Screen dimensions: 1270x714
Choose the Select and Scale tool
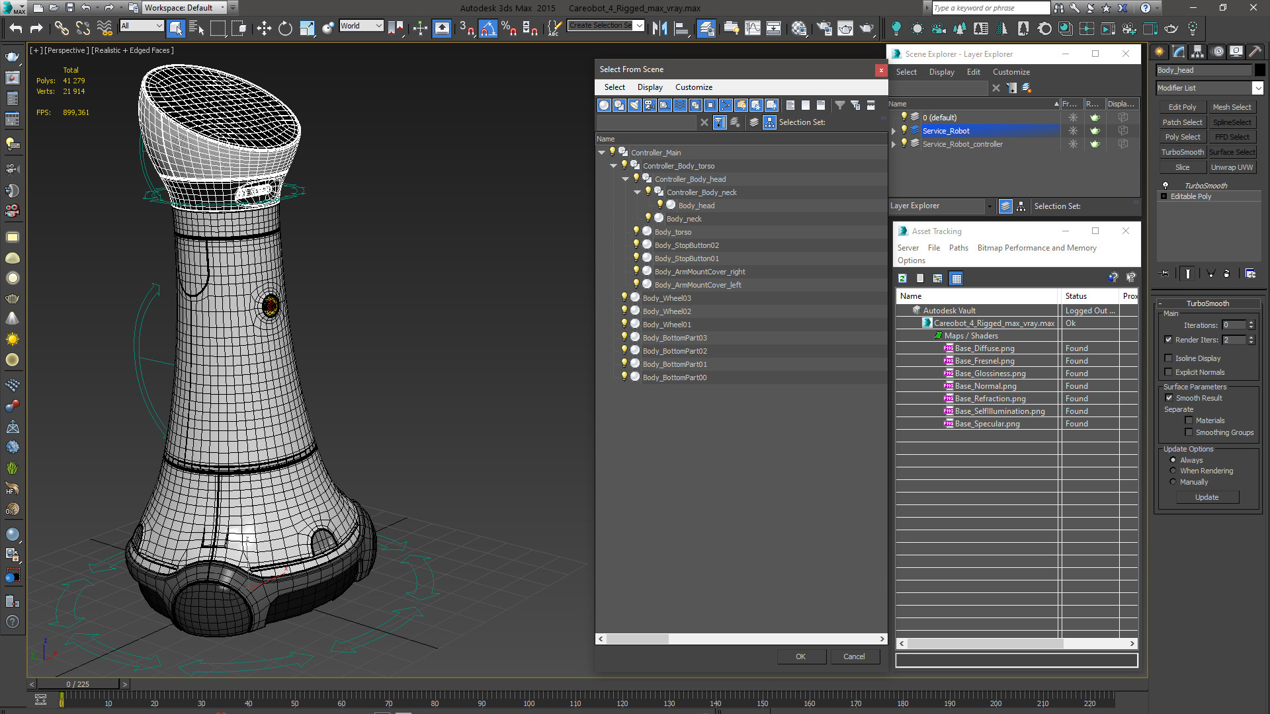[306, 28]
